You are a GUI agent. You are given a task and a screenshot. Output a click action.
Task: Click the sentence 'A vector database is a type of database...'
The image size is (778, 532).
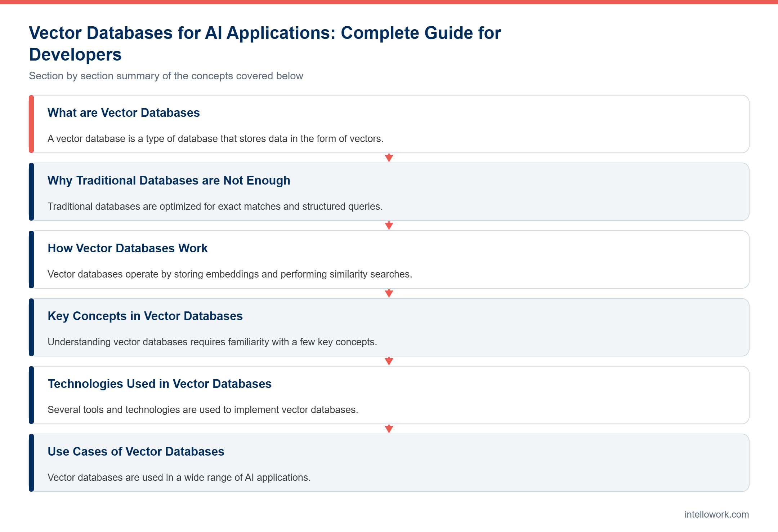(x=215, y=139)
